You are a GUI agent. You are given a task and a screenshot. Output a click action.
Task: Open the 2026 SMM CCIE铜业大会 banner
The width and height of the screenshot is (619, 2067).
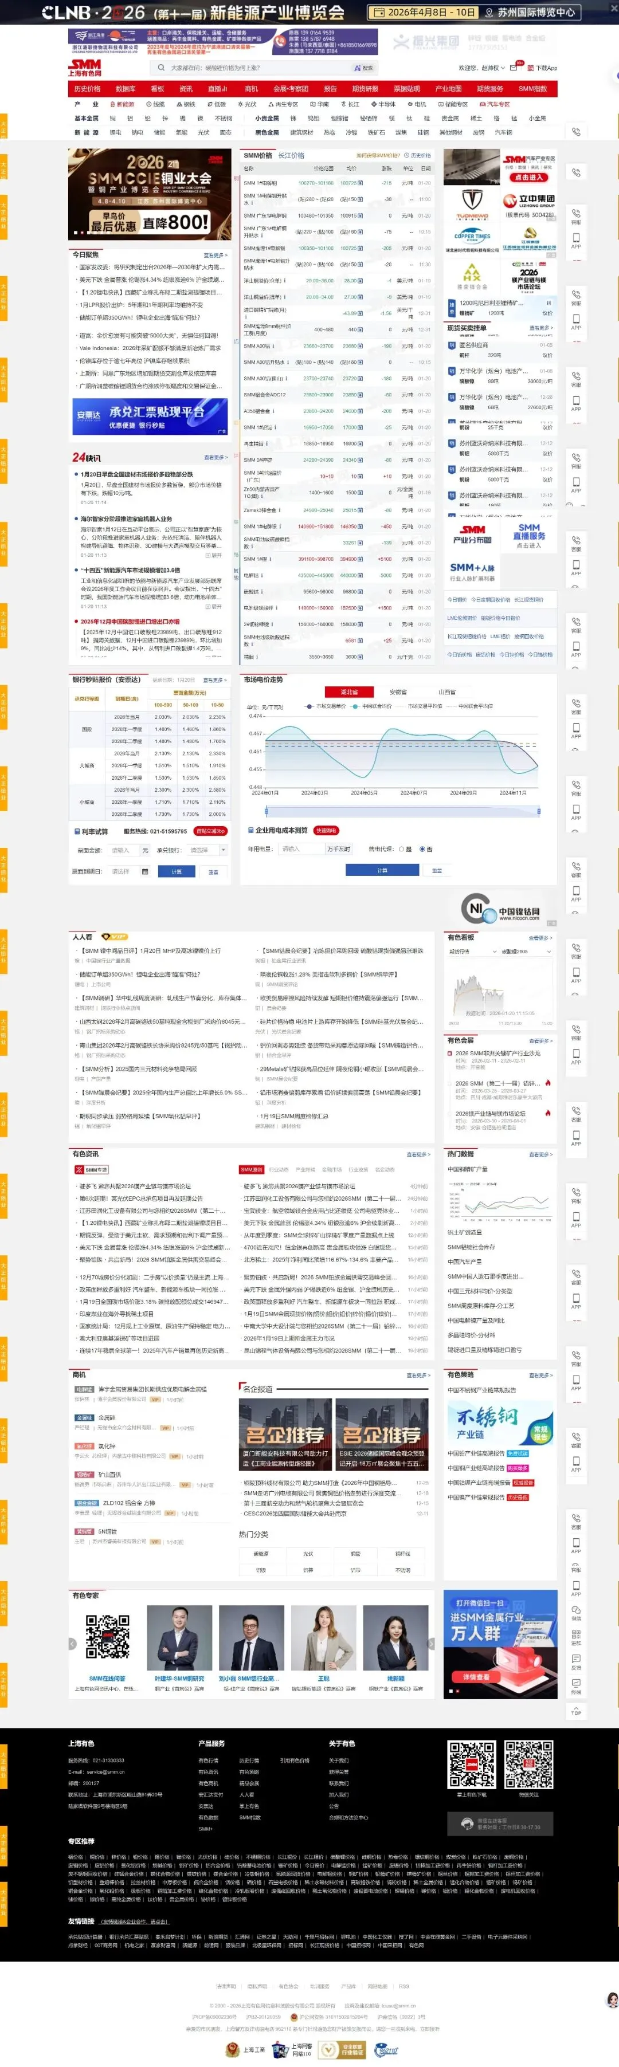point(150,194)
